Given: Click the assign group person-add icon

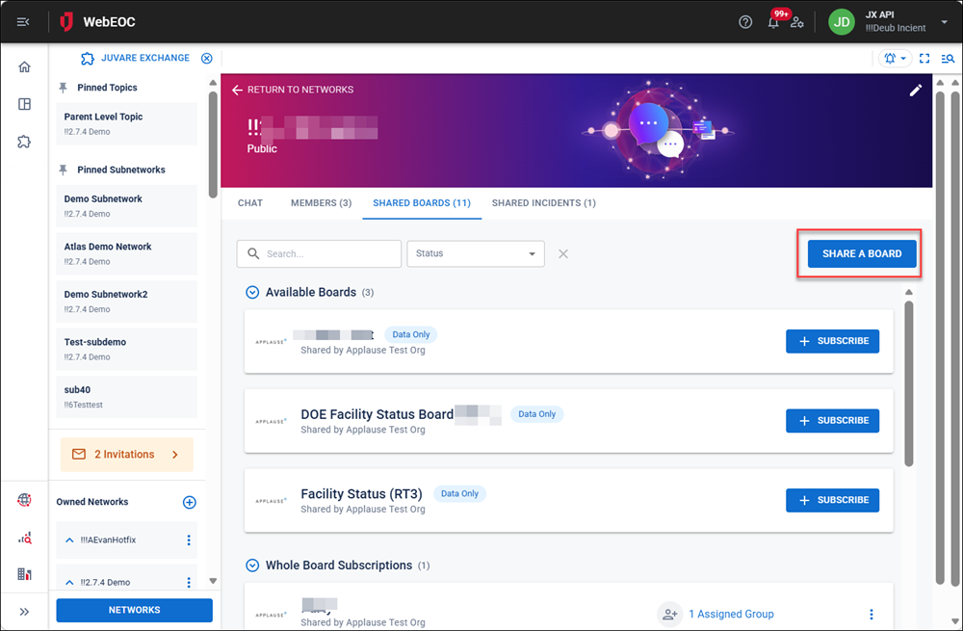Looking at the screenshot, I should (x=669, y=614).
